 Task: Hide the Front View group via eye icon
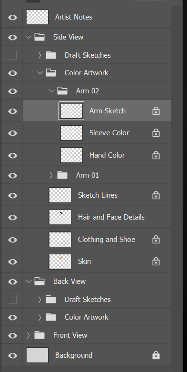12,335
